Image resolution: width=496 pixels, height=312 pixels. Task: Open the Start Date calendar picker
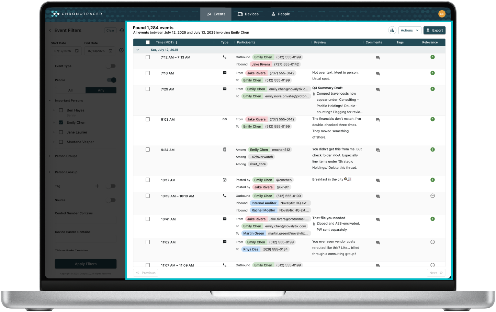point(77,51)
